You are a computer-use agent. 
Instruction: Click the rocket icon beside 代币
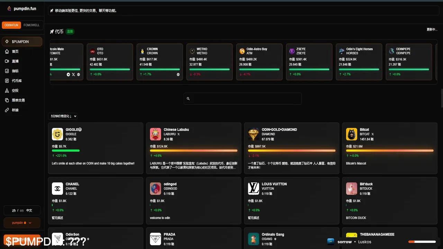pyautogui.click(x=52, y=31)
